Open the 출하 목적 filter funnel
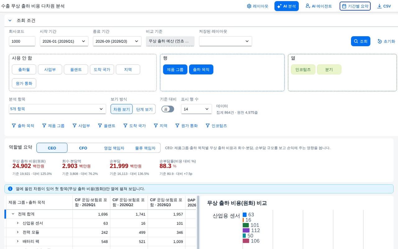Screen dimensions: 398x249 (x=23, y=126)
